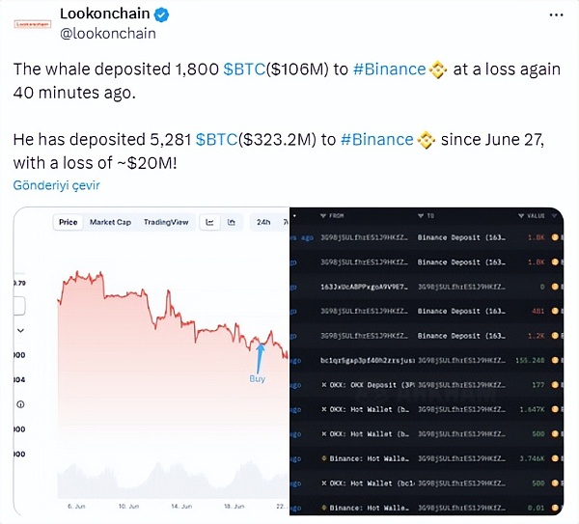Switch to the Market Cap tab
This screenshot has width=579, height=524.
[110, 222]
